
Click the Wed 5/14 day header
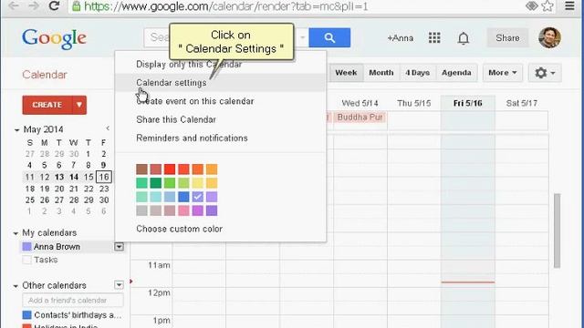tap(360, 103)
